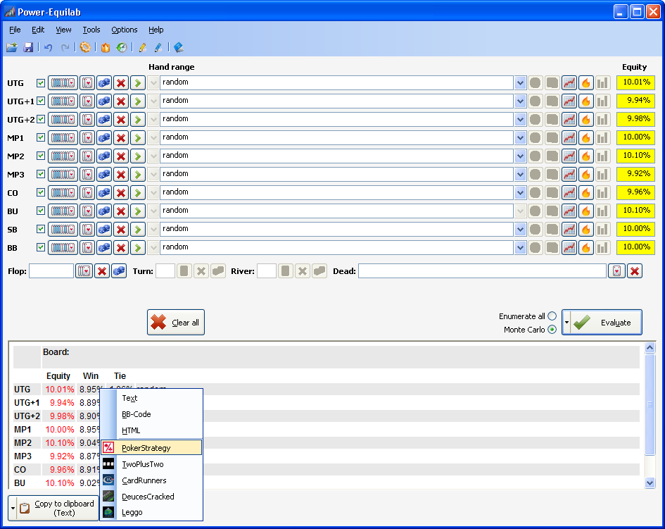Click the undo arrow in toolbar
The height and width of the screenshot is (529, 665).
[x=48, y=48]
